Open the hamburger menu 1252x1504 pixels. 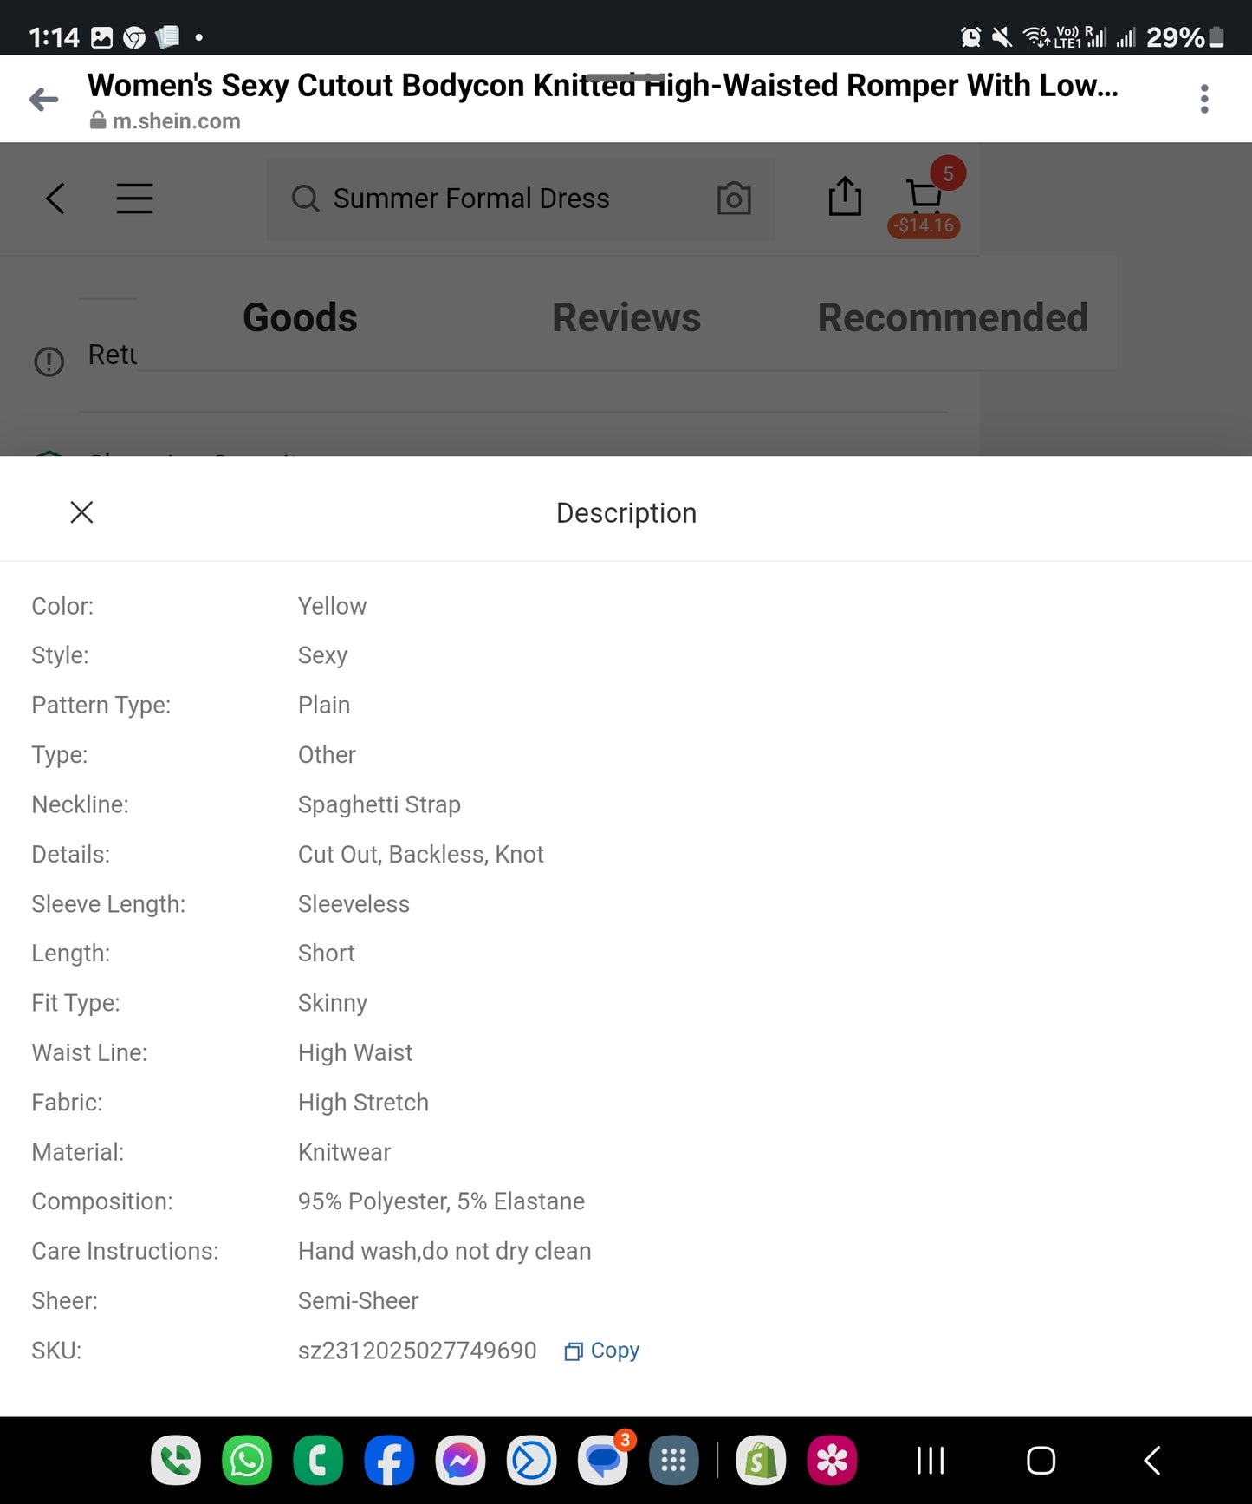(135, 199)
